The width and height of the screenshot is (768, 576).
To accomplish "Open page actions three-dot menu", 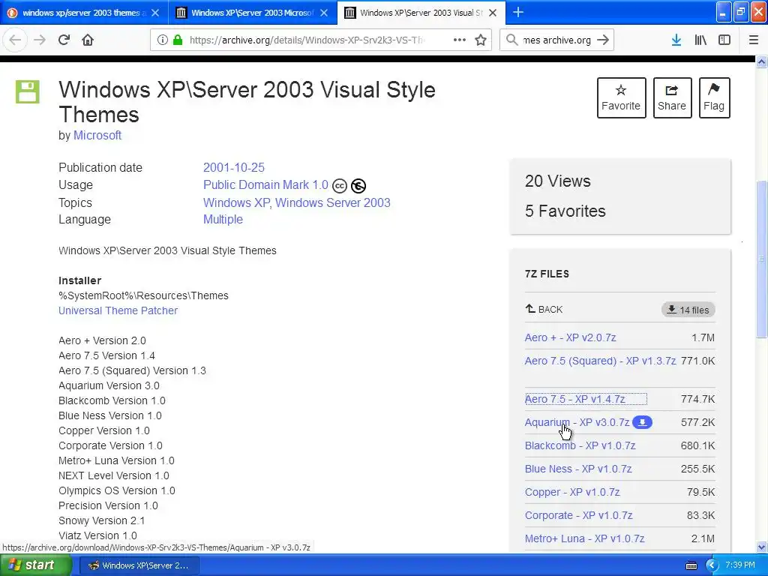I will (x=460, y=40).
